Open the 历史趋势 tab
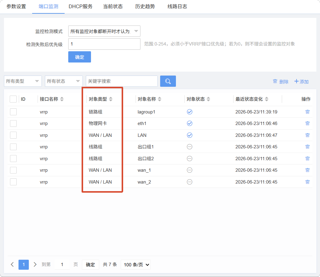Image resolution: width=320 pixels, height=277 pixels. (x=145, y=7)
